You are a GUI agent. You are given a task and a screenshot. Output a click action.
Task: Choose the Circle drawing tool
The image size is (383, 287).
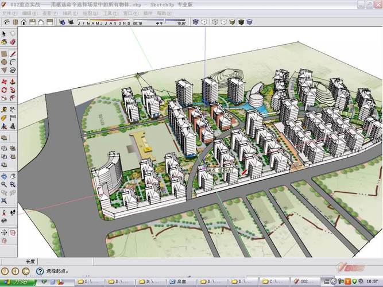(x=4, y=62)
